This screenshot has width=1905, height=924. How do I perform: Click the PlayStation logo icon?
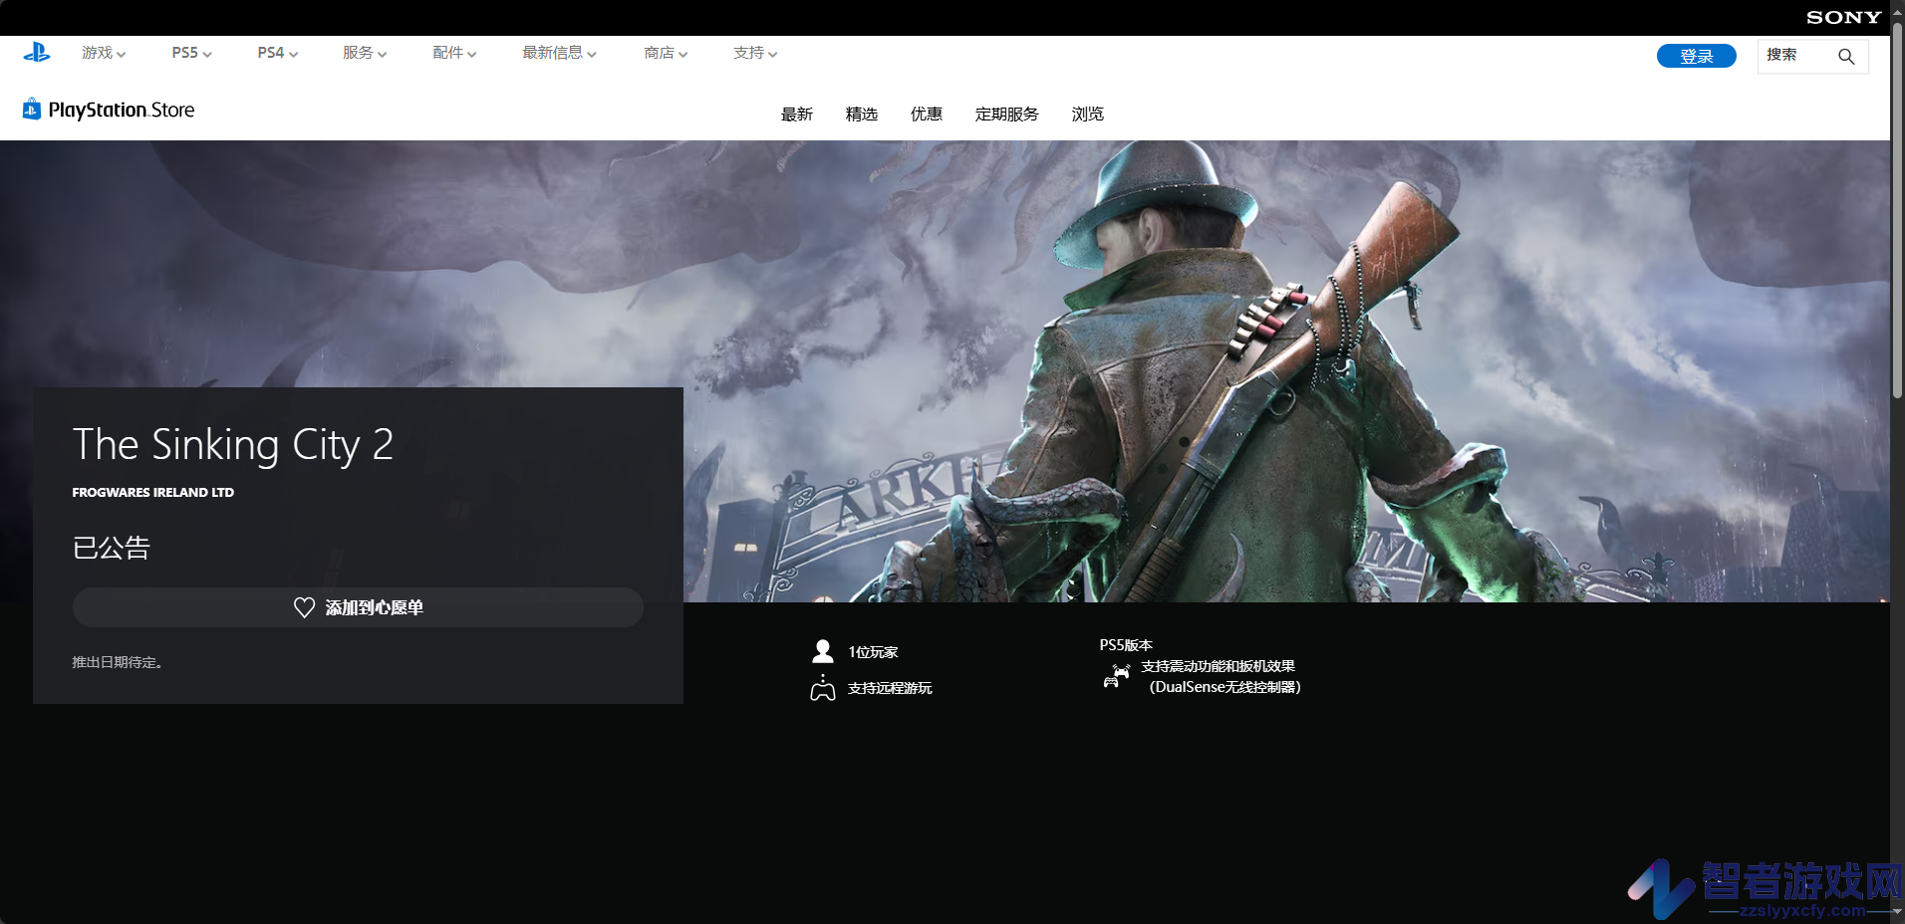pyautogui.click(x=37, y=53)
